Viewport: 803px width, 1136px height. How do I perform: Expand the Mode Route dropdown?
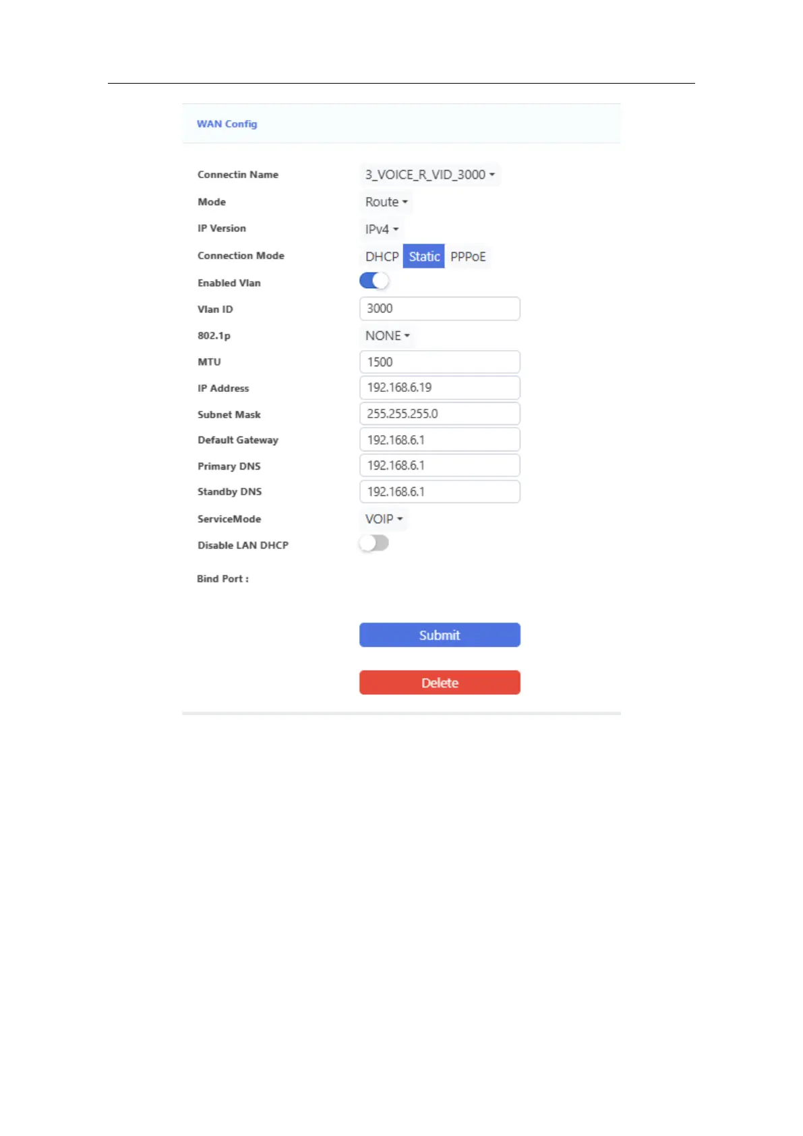coord(386,202)
